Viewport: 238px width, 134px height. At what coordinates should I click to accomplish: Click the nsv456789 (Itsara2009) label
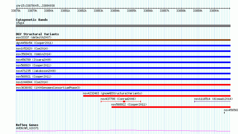click(34, 60)
